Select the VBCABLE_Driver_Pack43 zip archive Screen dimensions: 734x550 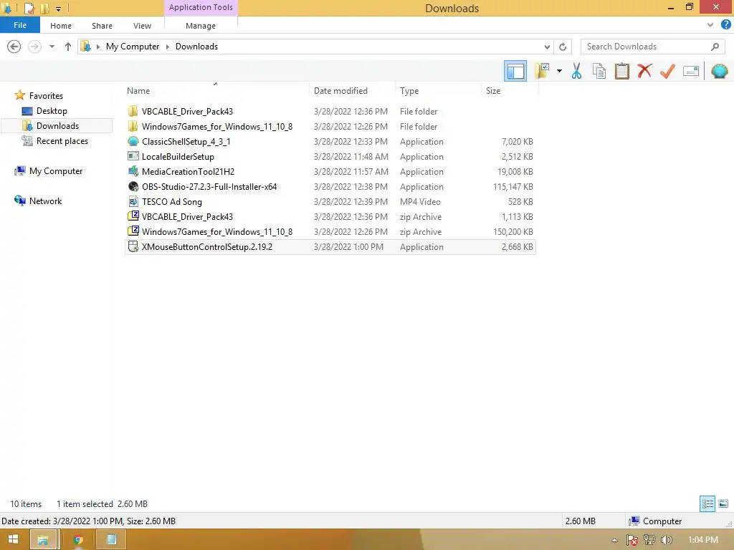pos(330,216)
